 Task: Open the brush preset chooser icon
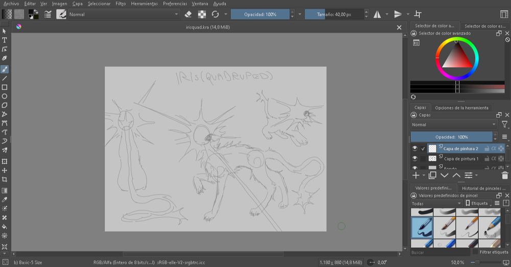pos(61,14)
